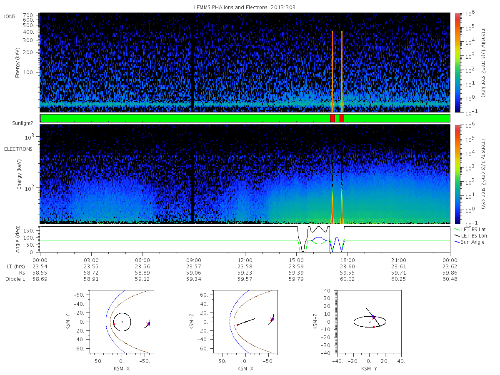Image resolution: width=500 pixels, height=375 pixels.
Task: Select Dipole L value 60.48
Action: [x=450, y=279]
